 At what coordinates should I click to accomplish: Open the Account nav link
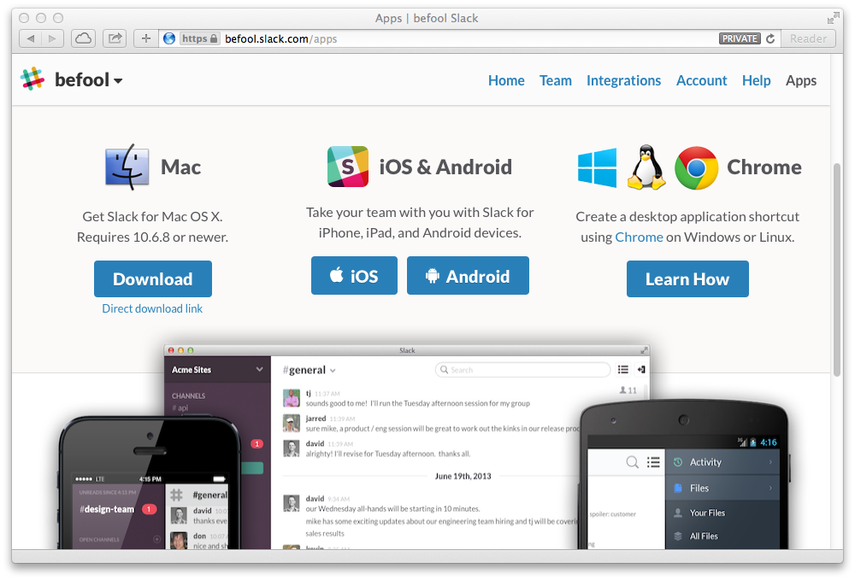(702, 80)
